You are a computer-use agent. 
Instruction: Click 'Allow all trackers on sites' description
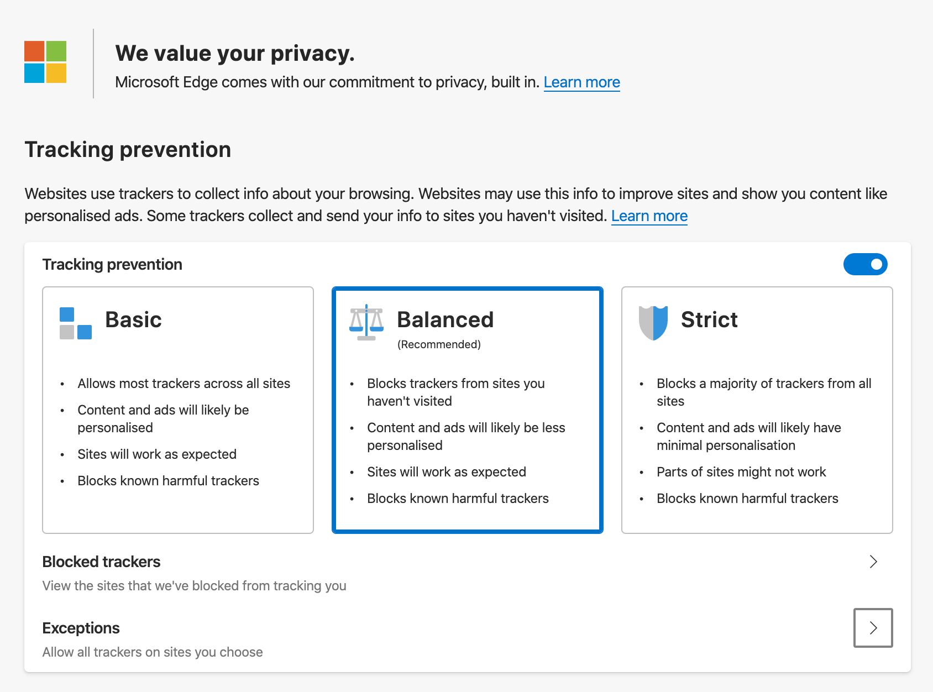(153, 652)
